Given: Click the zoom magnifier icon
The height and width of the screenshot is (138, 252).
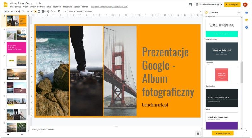Looking at the screenshot, I should 28,11.
